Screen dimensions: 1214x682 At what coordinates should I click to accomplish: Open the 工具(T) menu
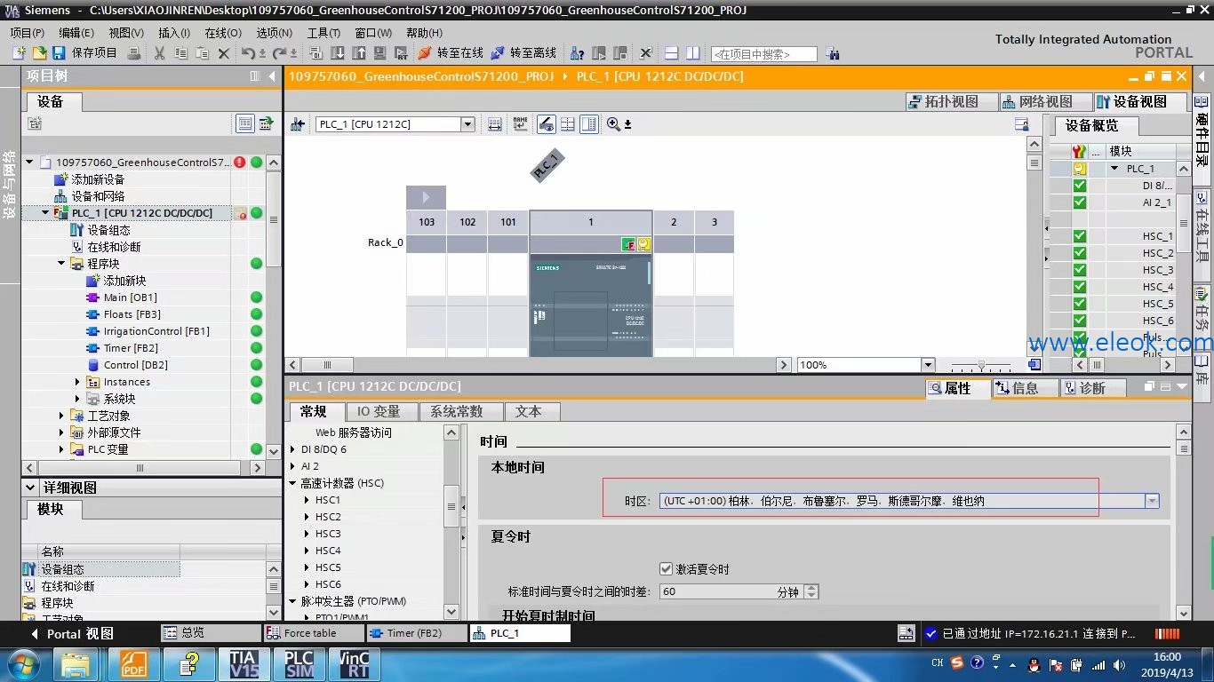tap(323, 33)
